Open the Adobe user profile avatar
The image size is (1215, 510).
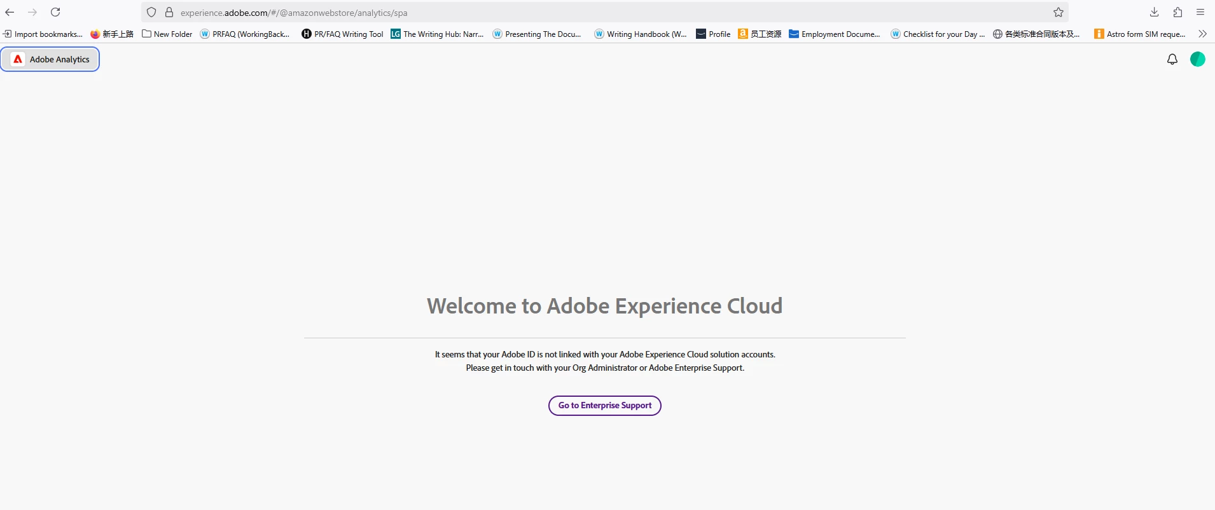click(1198, 59)
